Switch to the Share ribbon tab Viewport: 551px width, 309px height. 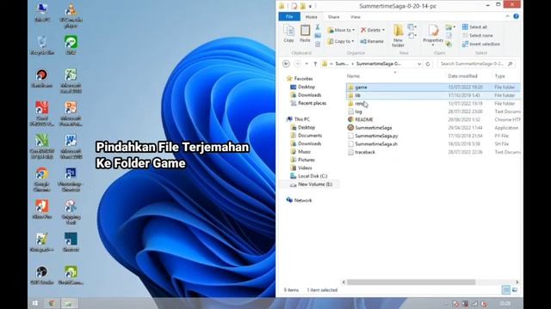coord(333,17)
